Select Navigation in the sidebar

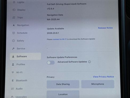point(23,25)
